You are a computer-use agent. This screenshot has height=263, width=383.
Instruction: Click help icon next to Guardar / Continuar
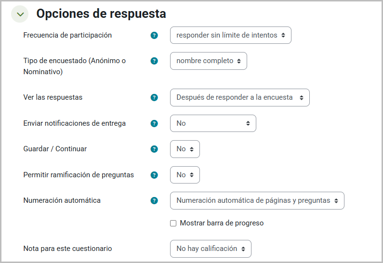[154, 149]
